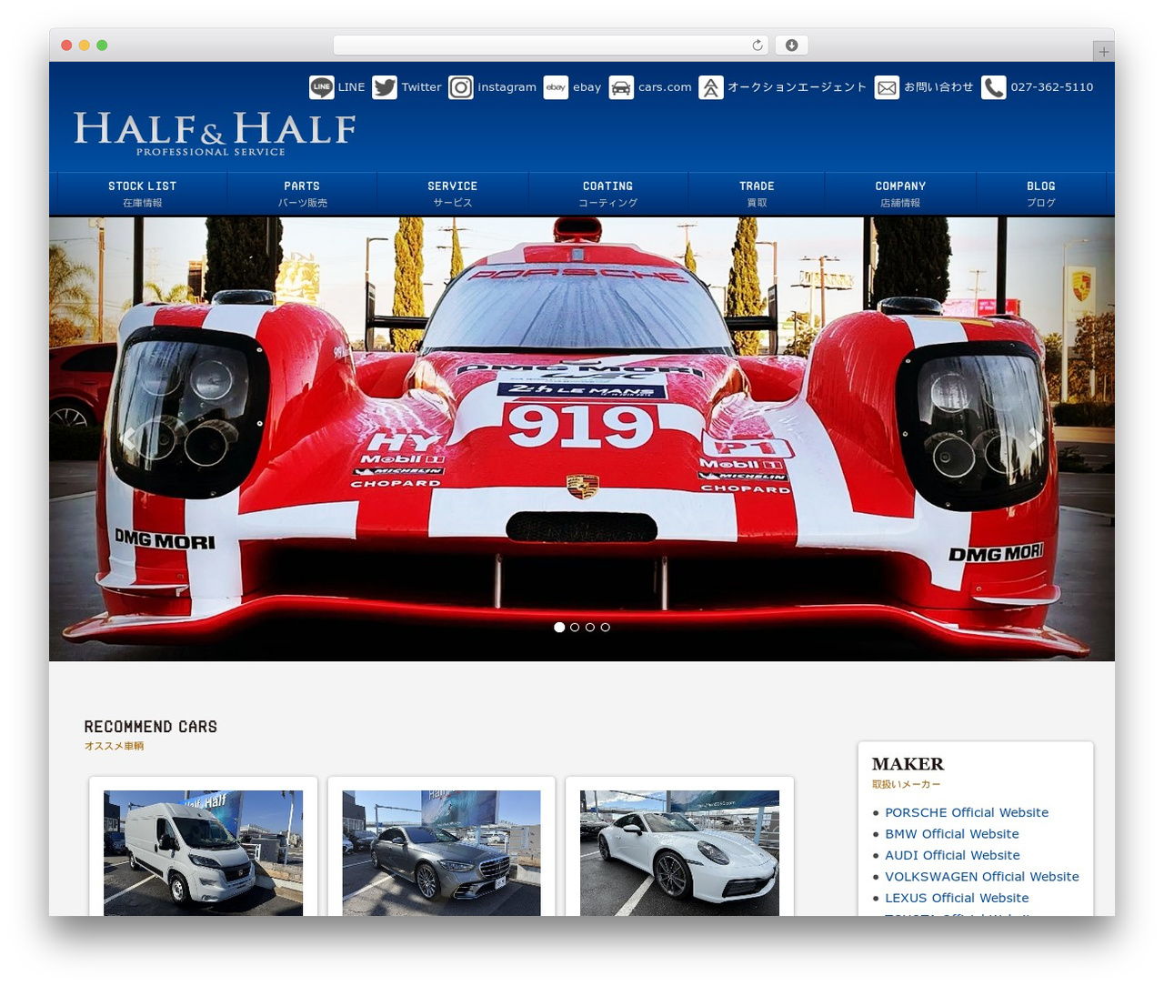The width and height of the screenshot is (1164, 986).
Task: Click the cars.com car icon
Action: tap(621, 87)
